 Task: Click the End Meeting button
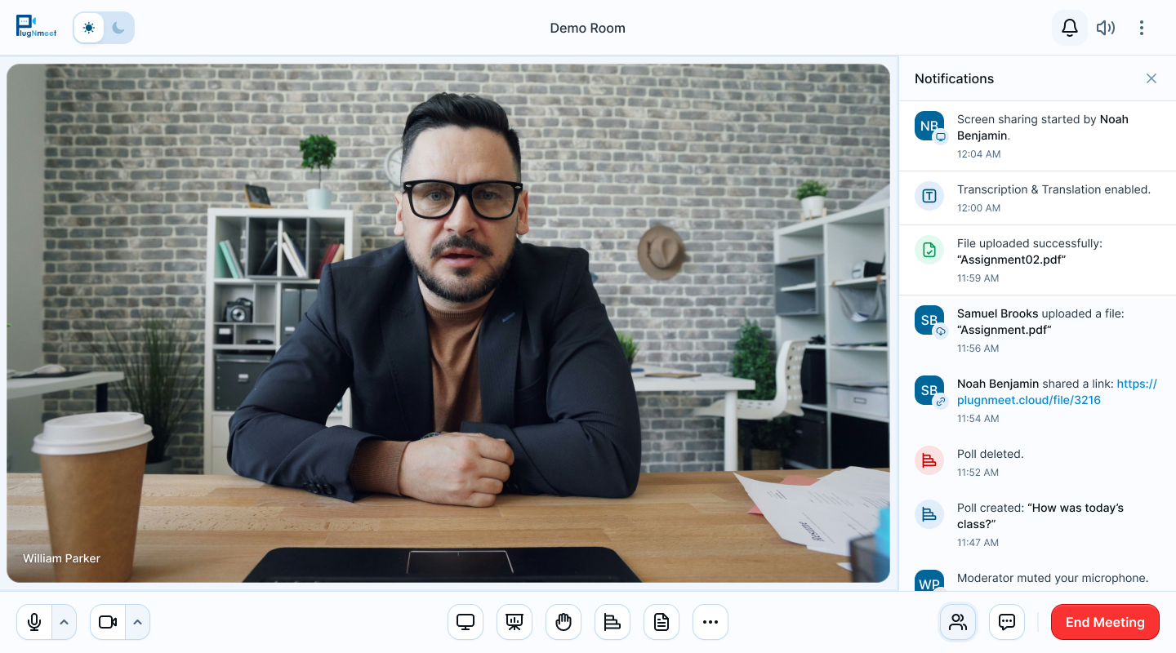click(1105, 622)
